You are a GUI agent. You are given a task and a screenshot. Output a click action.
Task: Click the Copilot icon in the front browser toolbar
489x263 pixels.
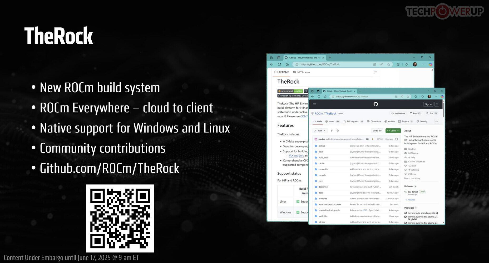tap(442, 97)
